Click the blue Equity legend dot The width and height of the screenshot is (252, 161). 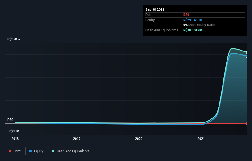(x=30, y=151)
